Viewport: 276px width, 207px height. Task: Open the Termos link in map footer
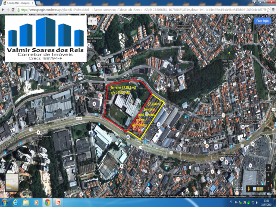[212, 196]
